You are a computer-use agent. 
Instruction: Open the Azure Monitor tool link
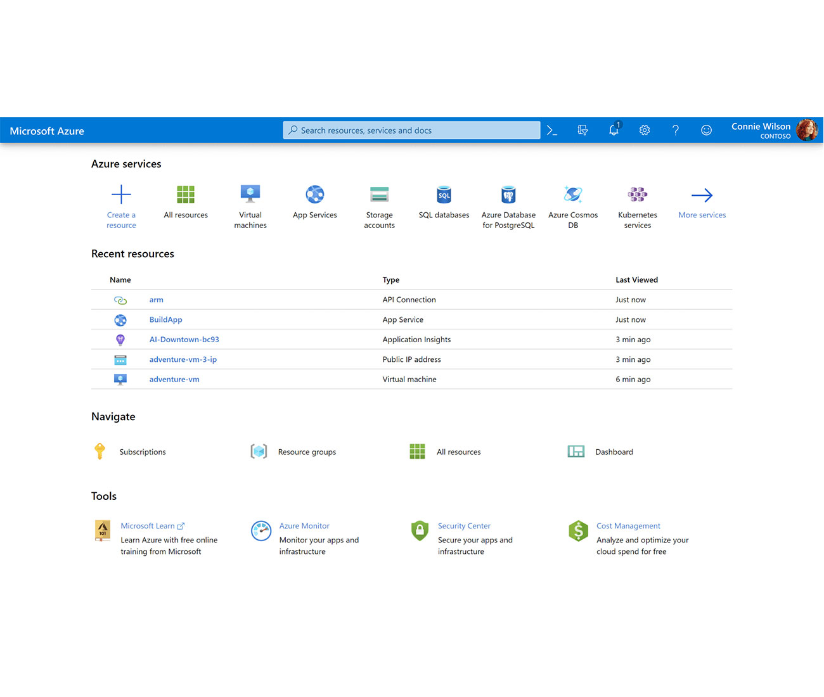[x=304, y=526]
